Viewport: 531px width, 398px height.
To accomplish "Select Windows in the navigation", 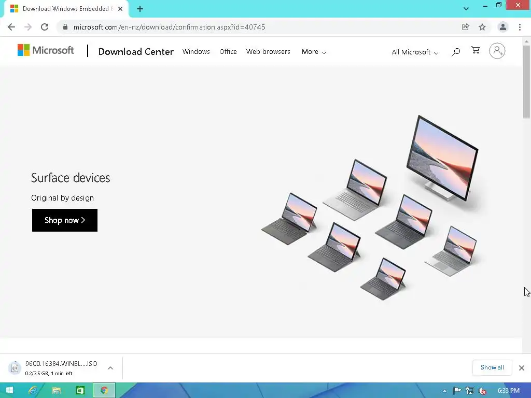I will coord(196,51).
